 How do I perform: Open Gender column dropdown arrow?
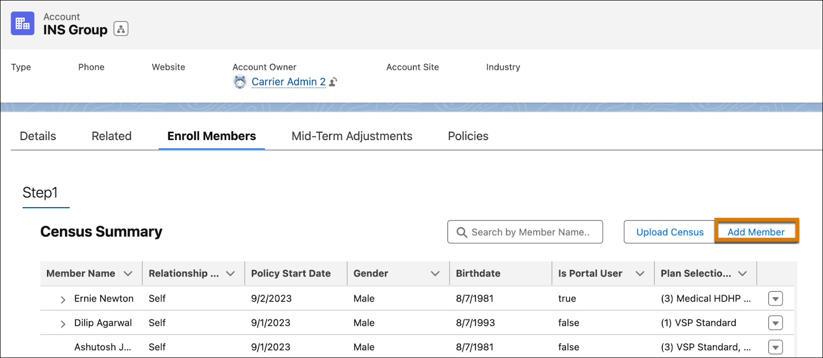coord(435,274)
